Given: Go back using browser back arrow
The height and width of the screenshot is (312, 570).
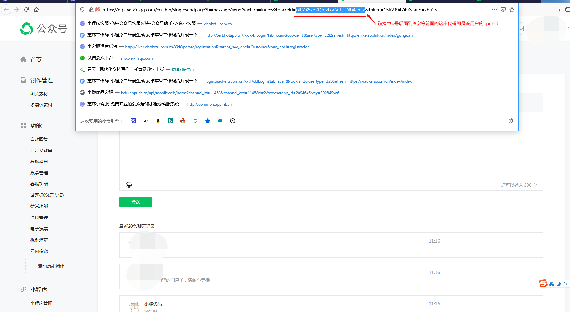Looking at the screenshot, I should 6,10.
